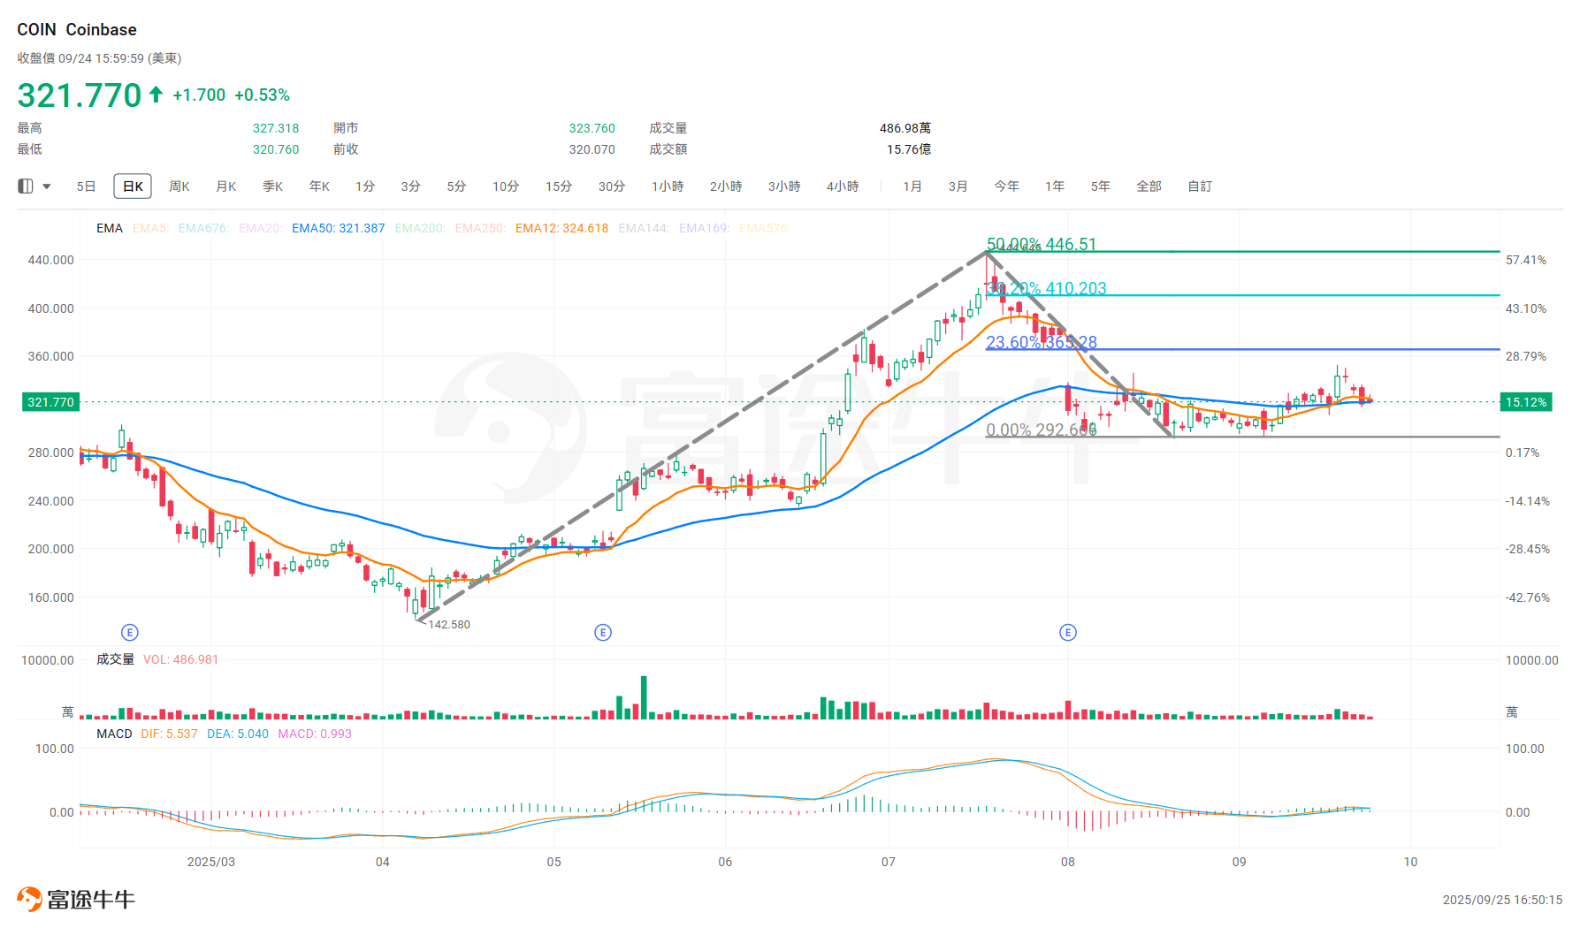Switch to the 周K weekly chart tab
Screen dimensions: 1580x928
pyautogui.click(x=179, y=186)
